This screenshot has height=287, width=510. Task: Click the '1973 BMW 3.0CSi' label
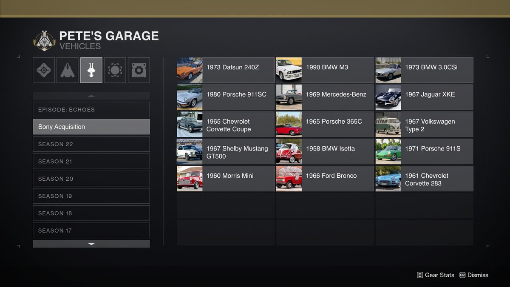coord(431,67)
